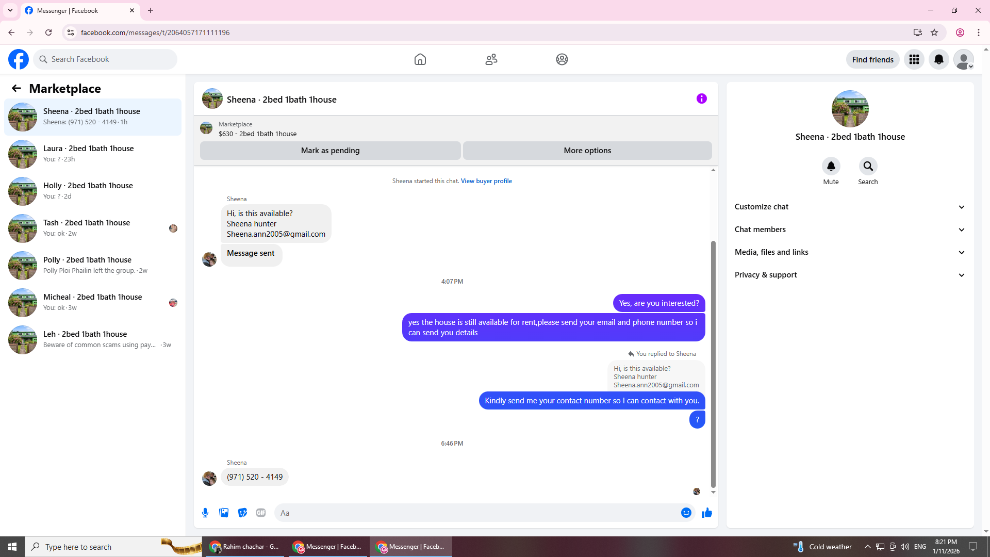This screenshot has height=557, width=990.
Task: Click the back arrow beside Marketplace
Action: (x=16, y=88)
